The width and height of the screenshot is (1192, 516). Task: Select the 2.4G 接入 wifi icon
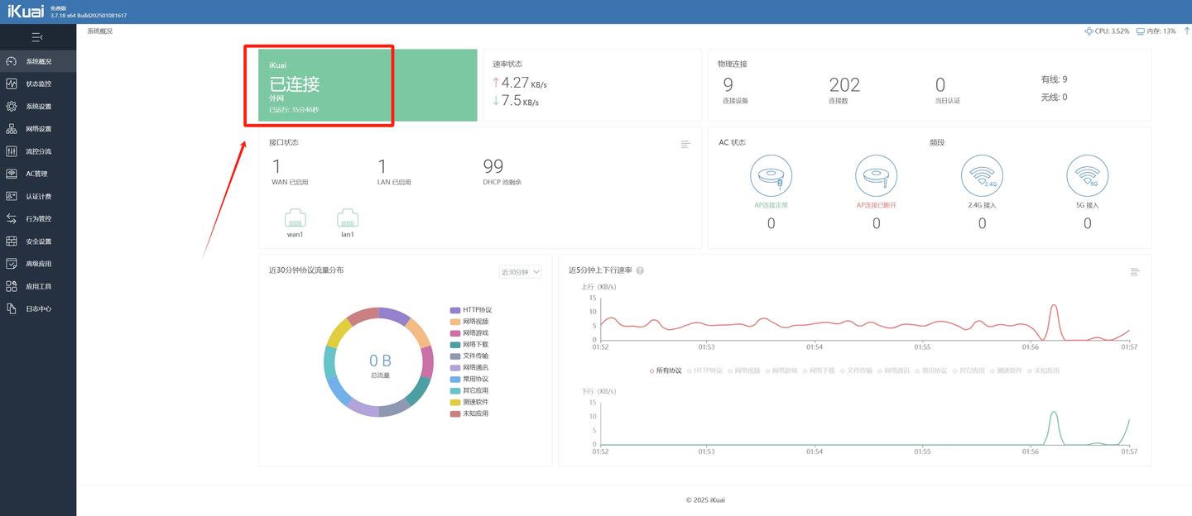(982, 176)
